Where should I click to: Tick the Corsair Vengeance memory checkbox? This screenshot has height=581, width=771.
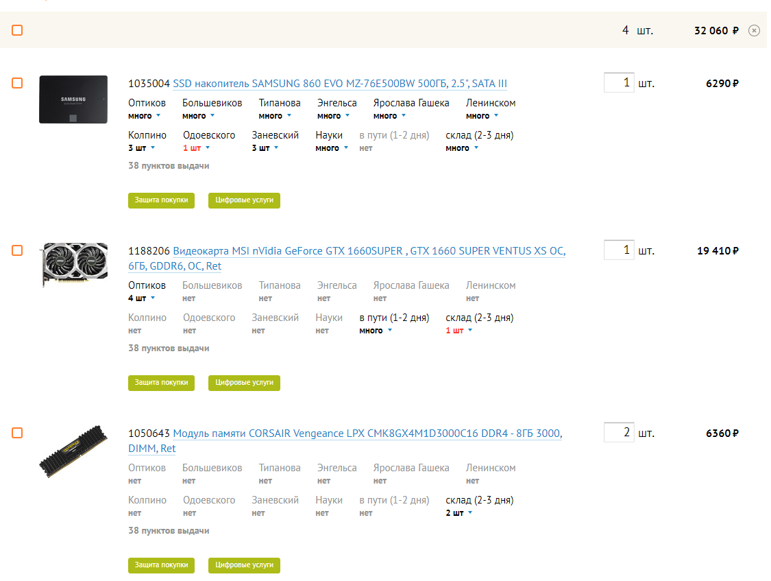tap(17, 433)
